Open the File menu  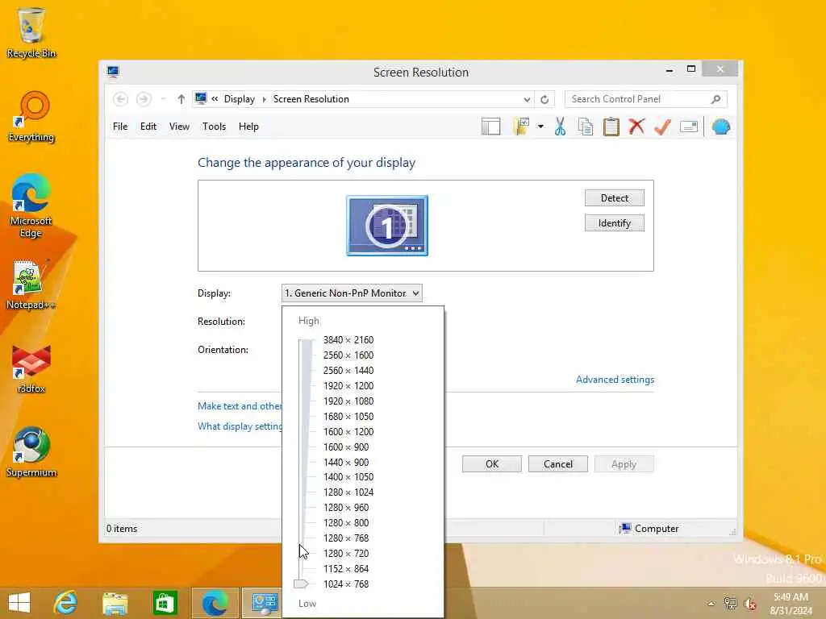tap(120, 127)
